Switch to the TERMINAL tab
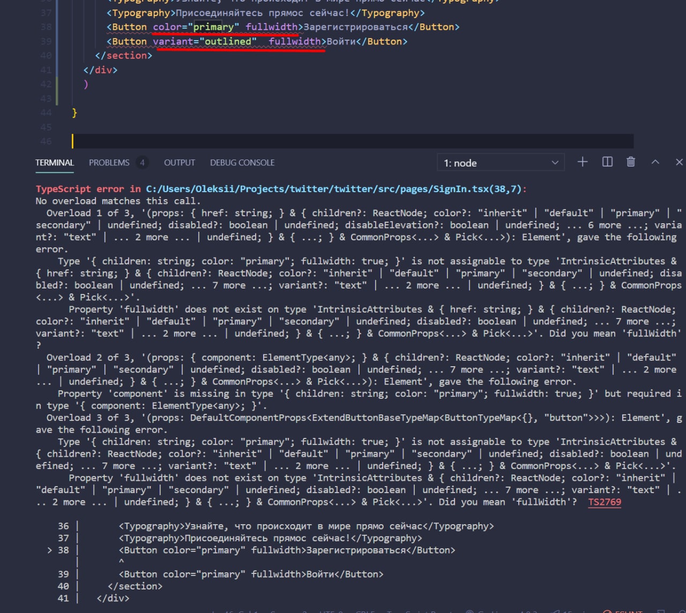 pos(55,163)
